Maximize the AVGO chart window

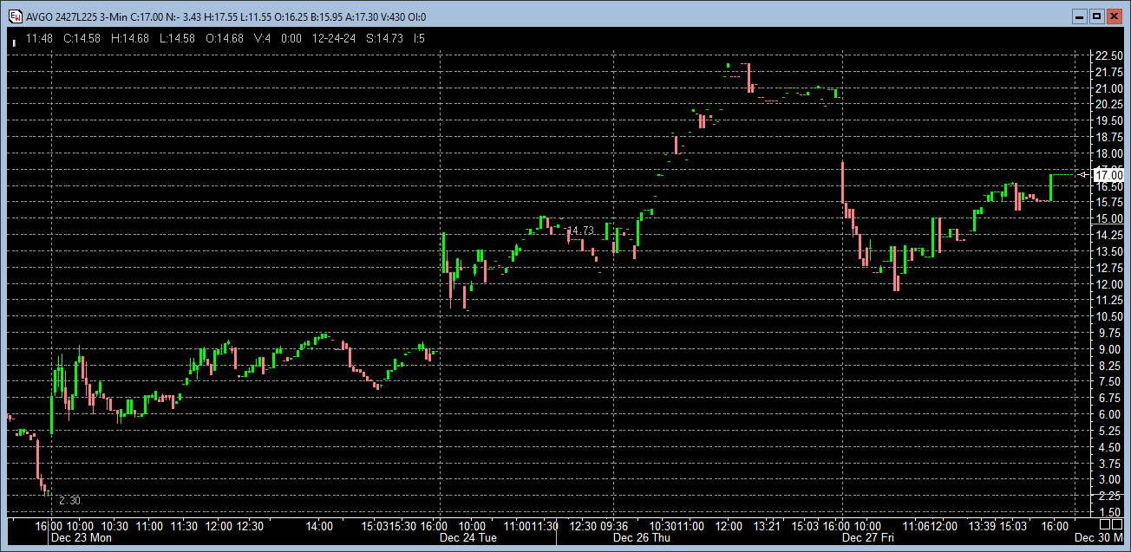tap(1096, 16)
